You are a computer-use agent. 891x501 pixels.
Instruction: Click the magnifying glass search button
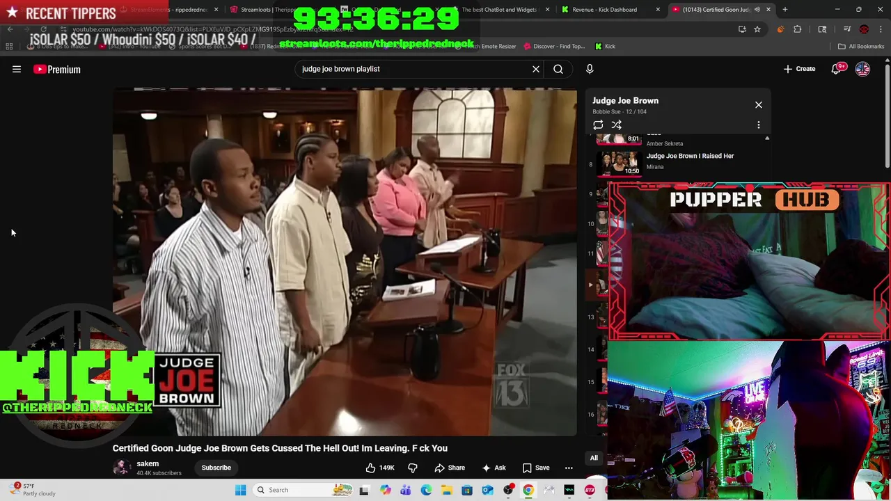pyautogui.click(x=558, y=69)
